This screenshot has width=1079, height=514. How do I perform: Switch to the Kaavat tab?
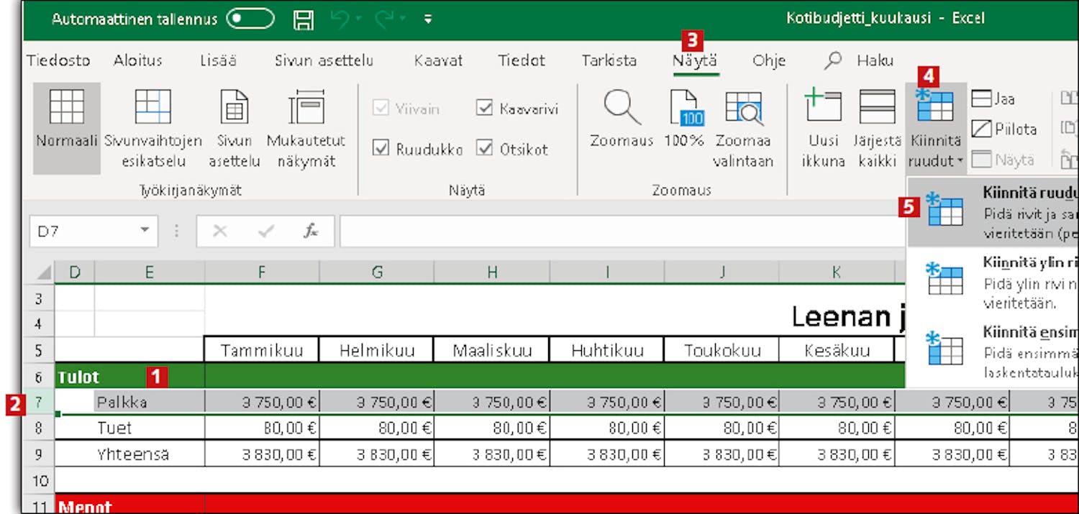pos(438,61)
